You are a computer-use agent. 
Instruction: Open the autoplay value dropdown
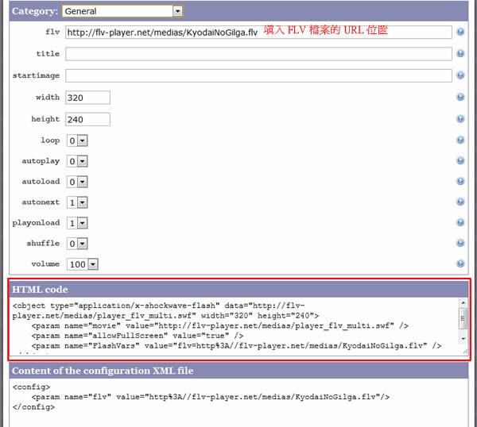pyautogui.click(x=77, y=161)
